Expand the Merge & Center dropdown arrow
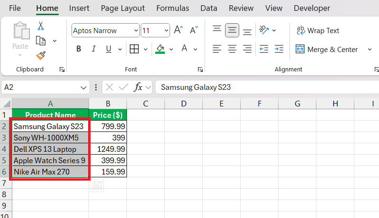The image size is (379, 218). point(370,50)
